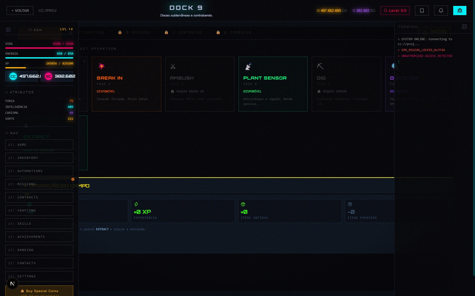The image size is (475, 296).
Task: Click the Ambush crossed swords icon
Action: 173,66
